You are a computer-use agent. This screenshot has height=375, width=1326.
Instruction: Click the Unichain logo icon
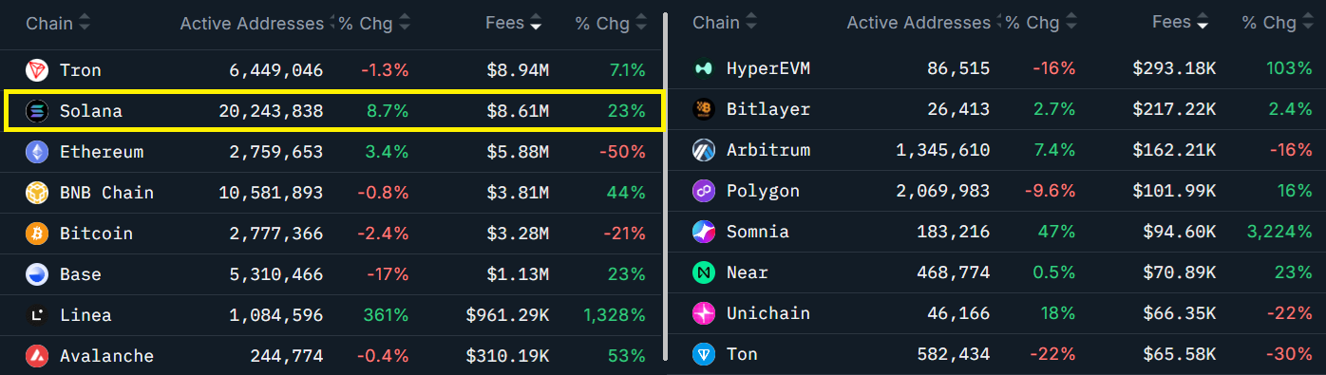[704, 313]
